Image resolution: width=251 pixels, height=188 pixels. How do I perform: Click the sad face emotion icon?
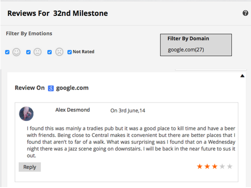(60, 52)
